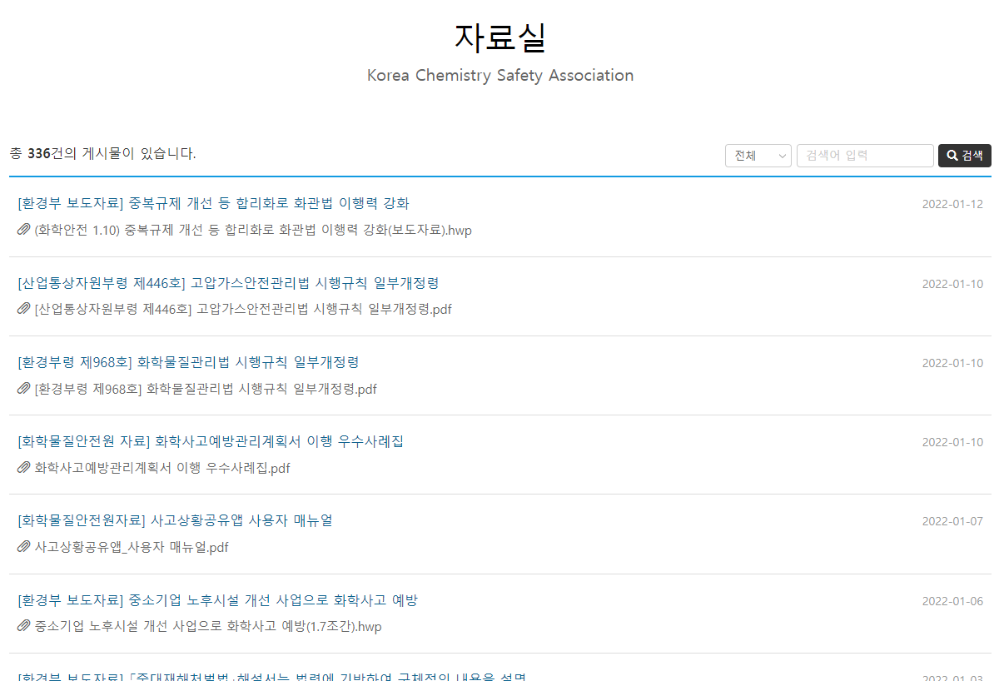Viewport: 999px width, 681px height.
Task: Click the 검색 search button
Action: point(965,156)
